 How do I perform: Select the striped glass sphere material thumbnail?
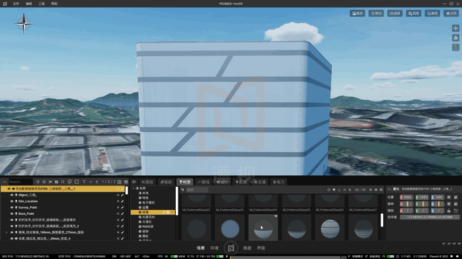[330, 228]
